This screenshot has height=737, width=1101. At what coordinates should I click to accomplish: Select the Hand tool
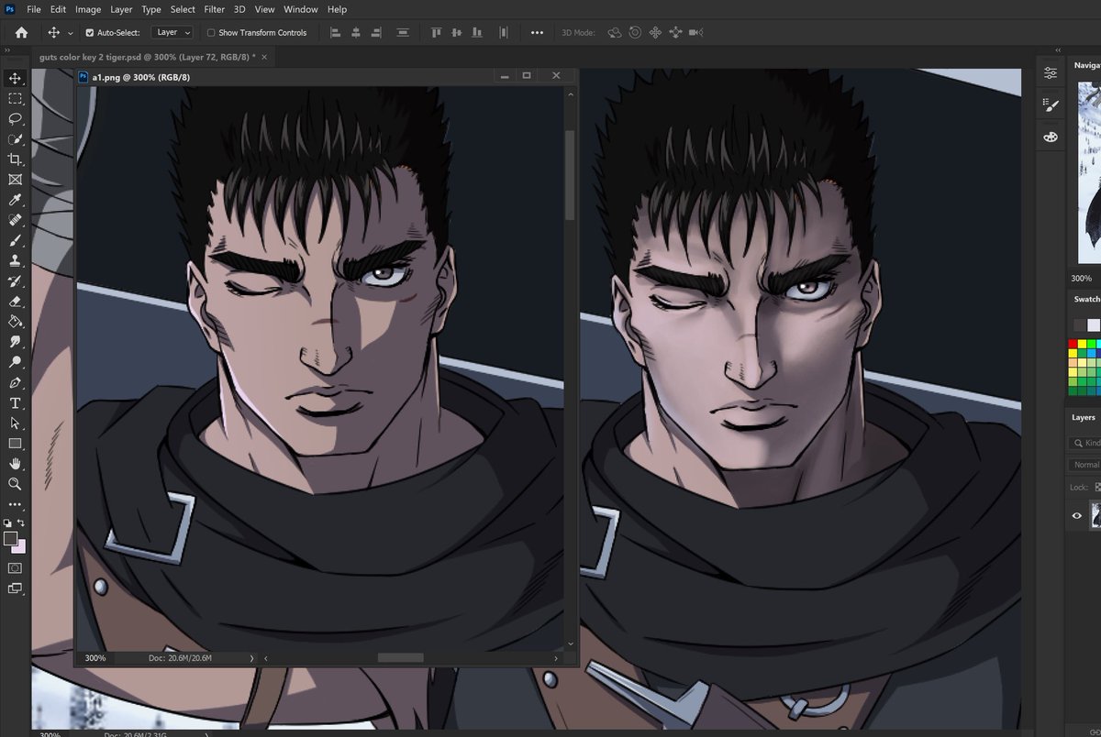(15, 464)
